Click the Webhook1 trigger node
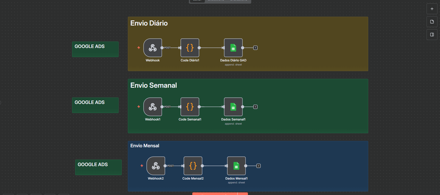 (153, 107)
